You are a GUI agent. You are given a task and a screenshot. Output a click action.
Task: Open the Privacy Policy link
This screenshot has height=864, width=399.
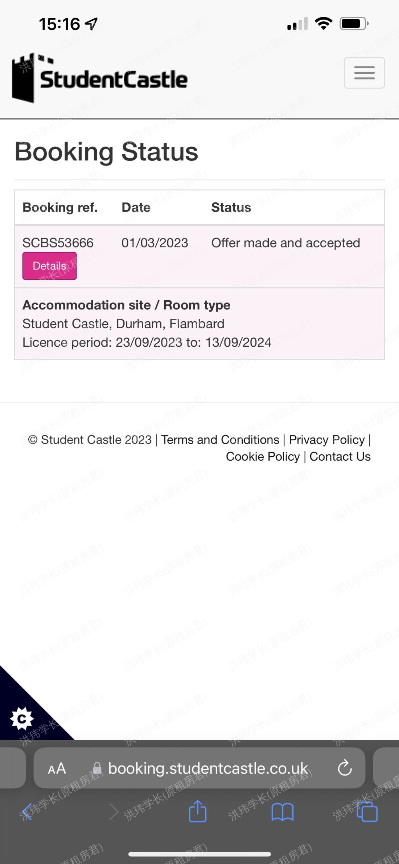(x=326, y=440)
